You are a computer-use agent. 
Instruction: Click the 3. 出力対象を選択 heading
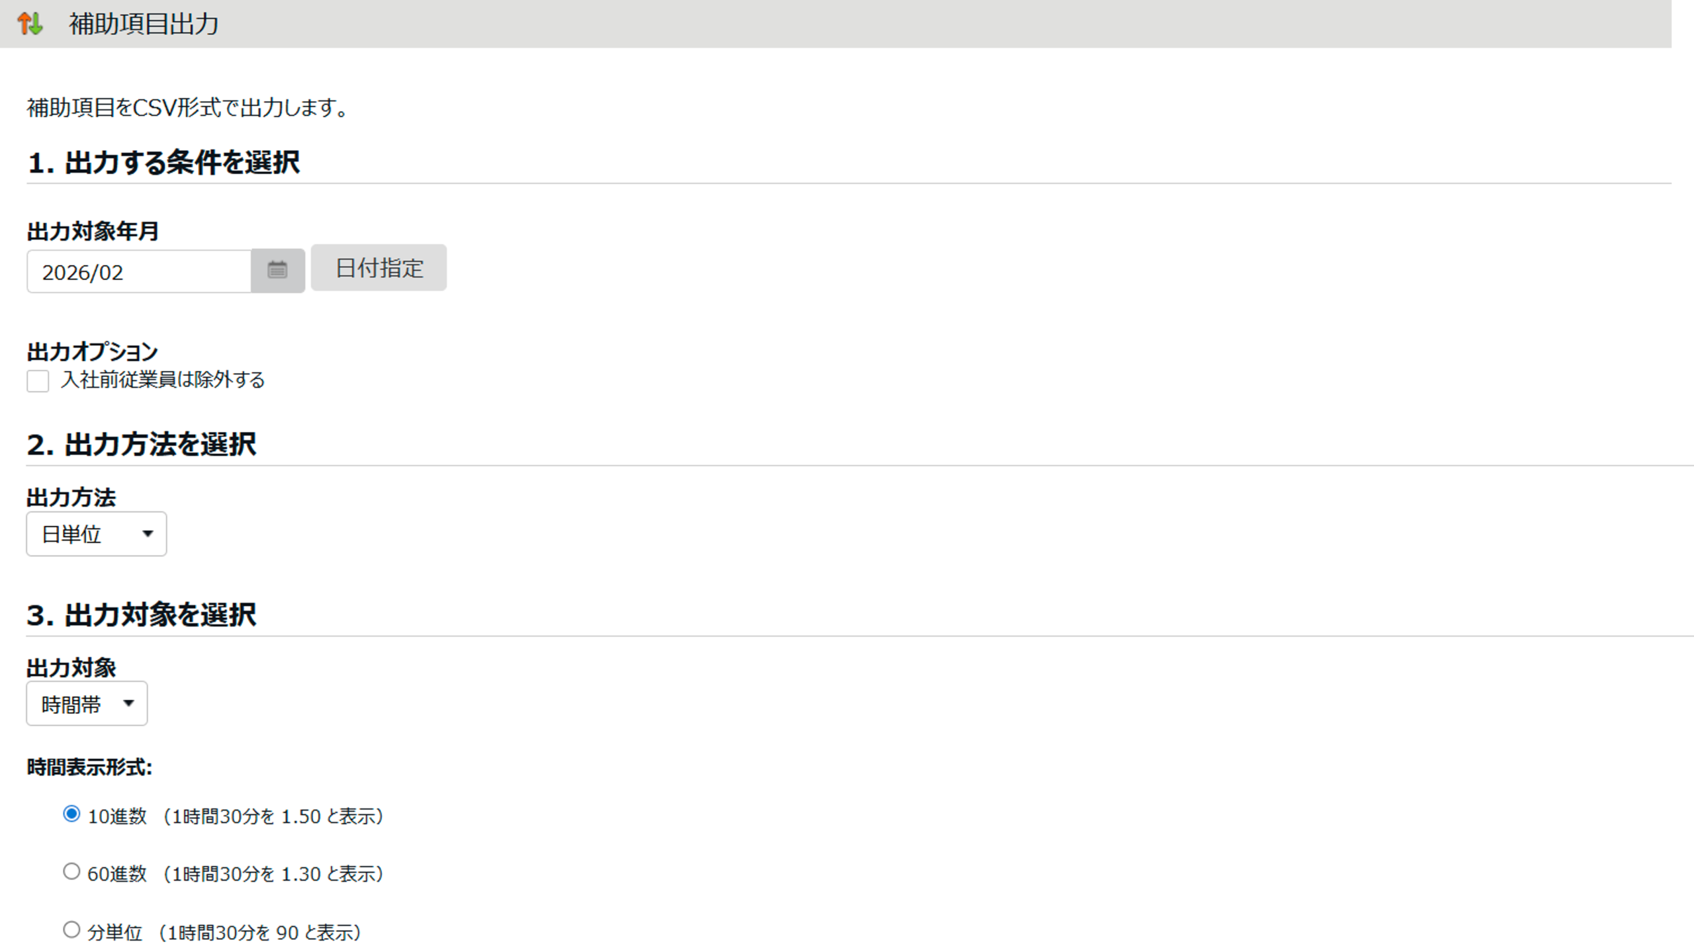[x=141, y=615]
